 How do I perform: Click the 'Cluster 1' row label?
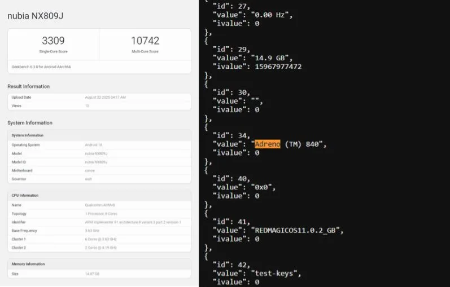click(19, 240)
